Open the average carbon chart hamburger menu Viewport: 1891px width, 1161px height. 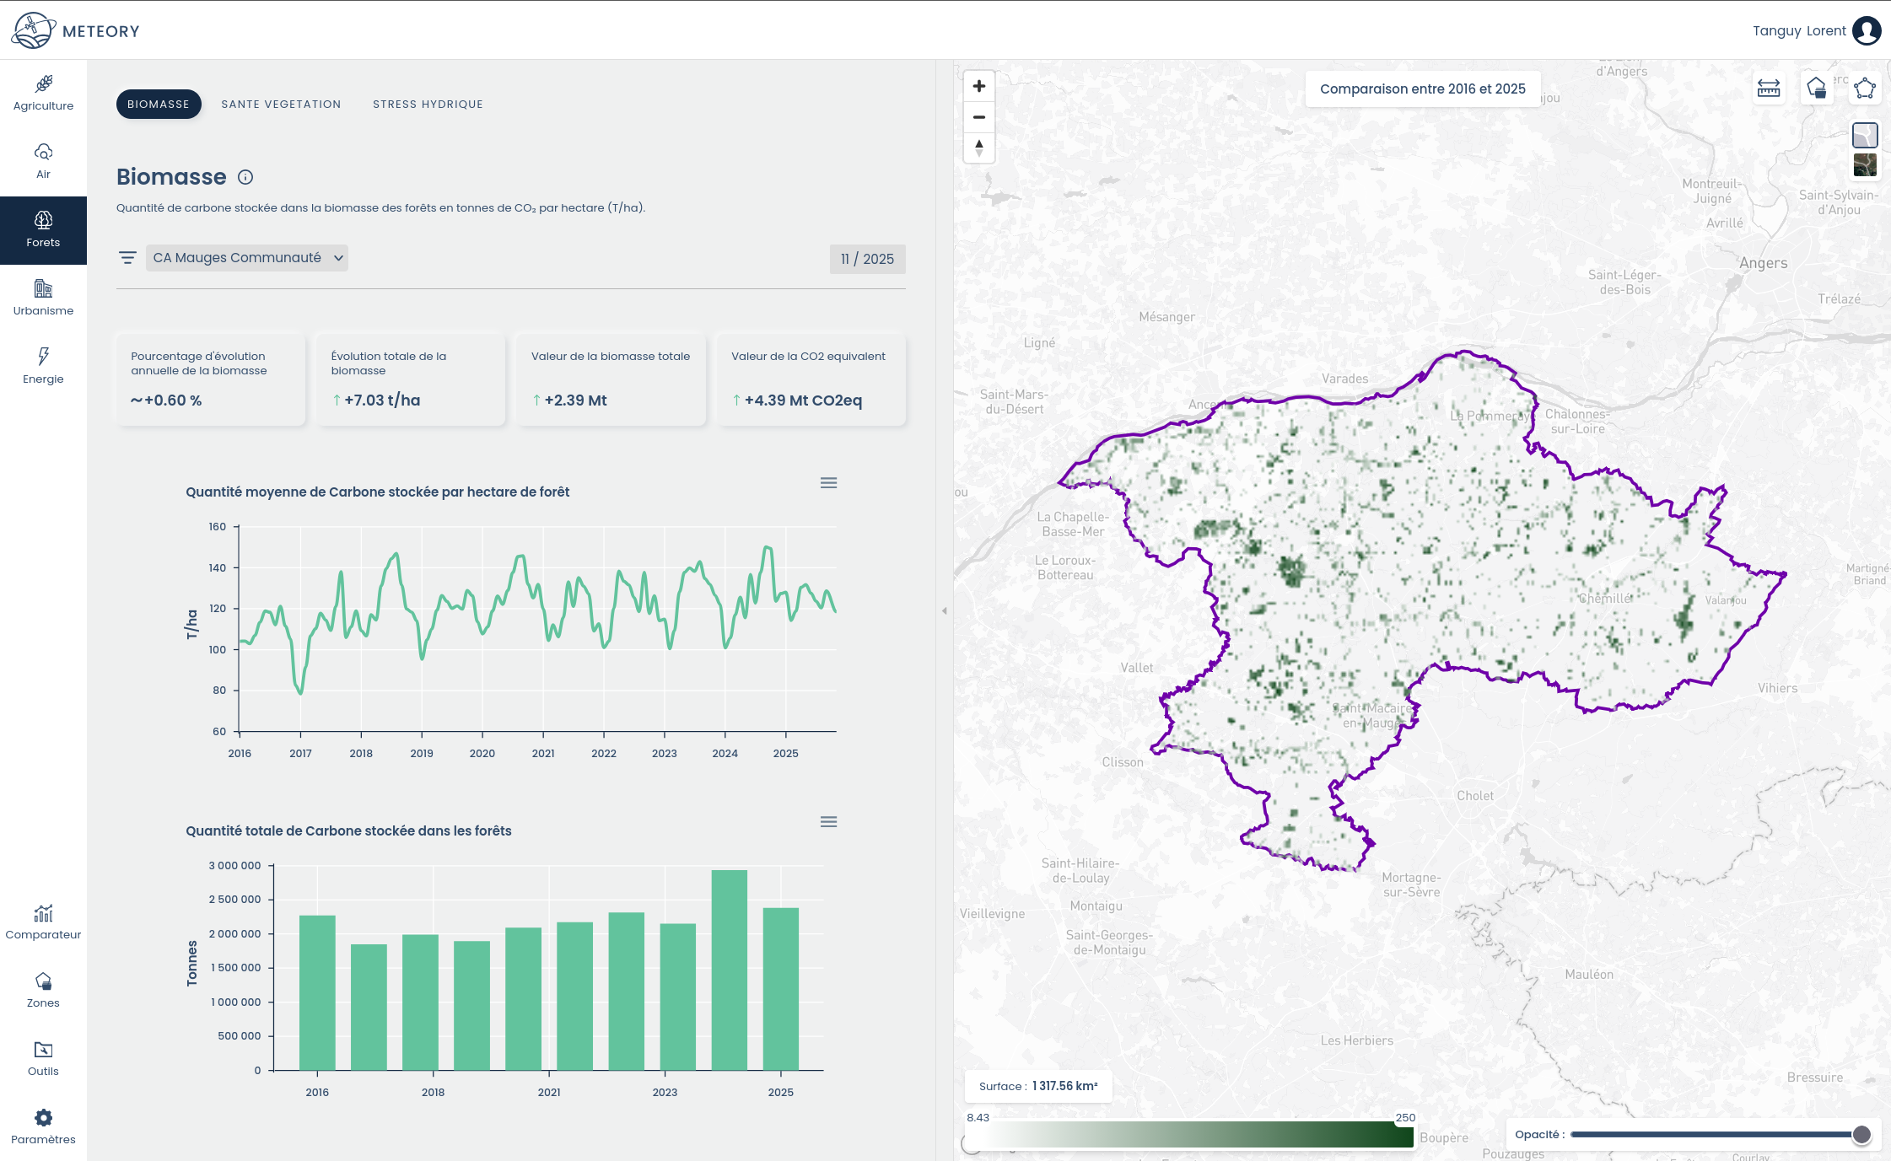pyautogui.click(x=828, y=483)
